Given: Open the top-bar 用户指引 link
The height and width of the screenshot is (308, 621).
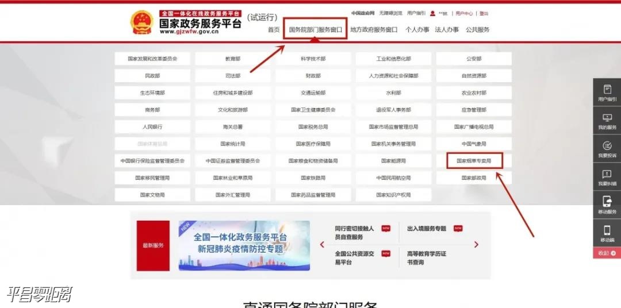Looking at the screenshot, I should pos(416,13).
